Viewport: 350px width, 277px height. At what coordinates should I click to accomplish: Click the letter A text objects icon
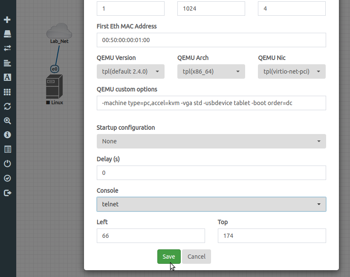coord(7,77)
